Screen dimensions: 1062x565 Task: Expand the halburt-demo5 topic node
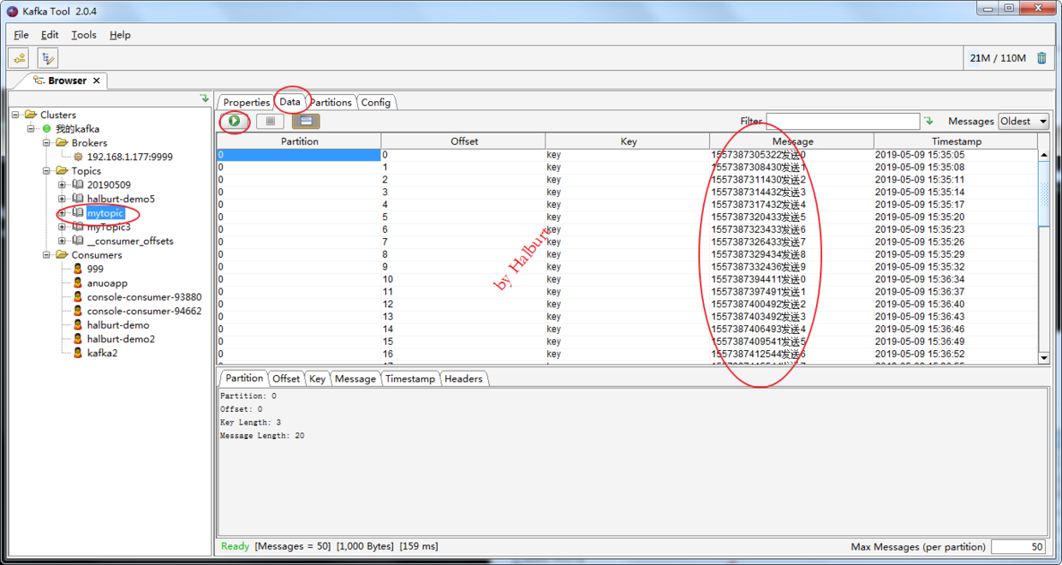[x=62, y=199]
